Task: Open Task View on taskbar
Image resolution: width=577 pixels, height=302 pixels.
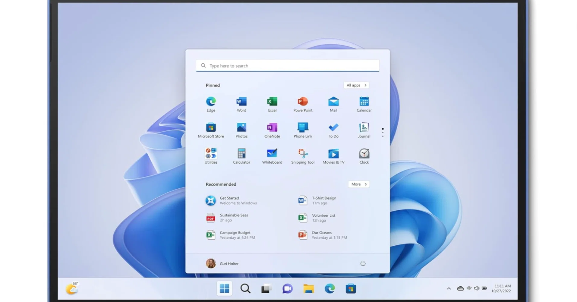Action: (x=266, y=289)
